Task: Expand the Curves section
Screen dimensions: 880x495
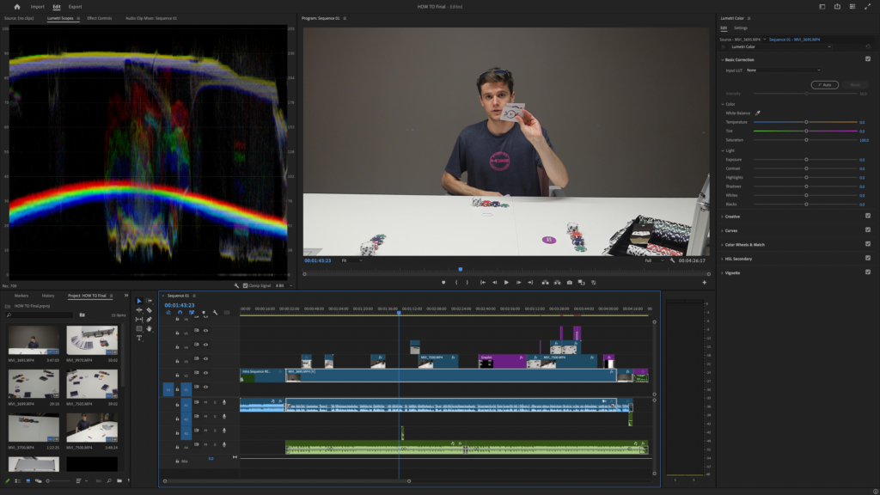Action: 732,230
